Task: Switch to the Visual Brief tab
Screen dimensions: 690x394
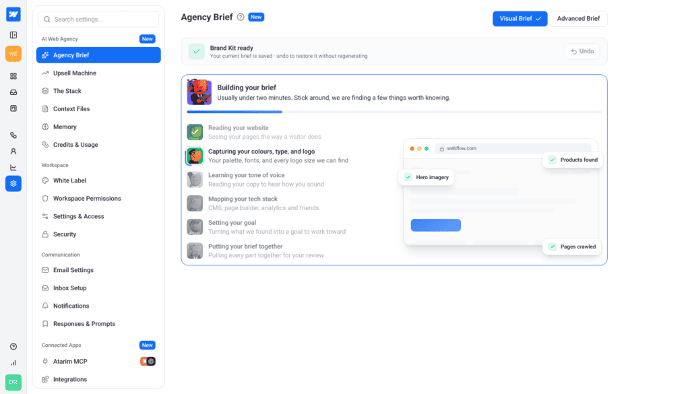Action: click(x=520, y=18)
